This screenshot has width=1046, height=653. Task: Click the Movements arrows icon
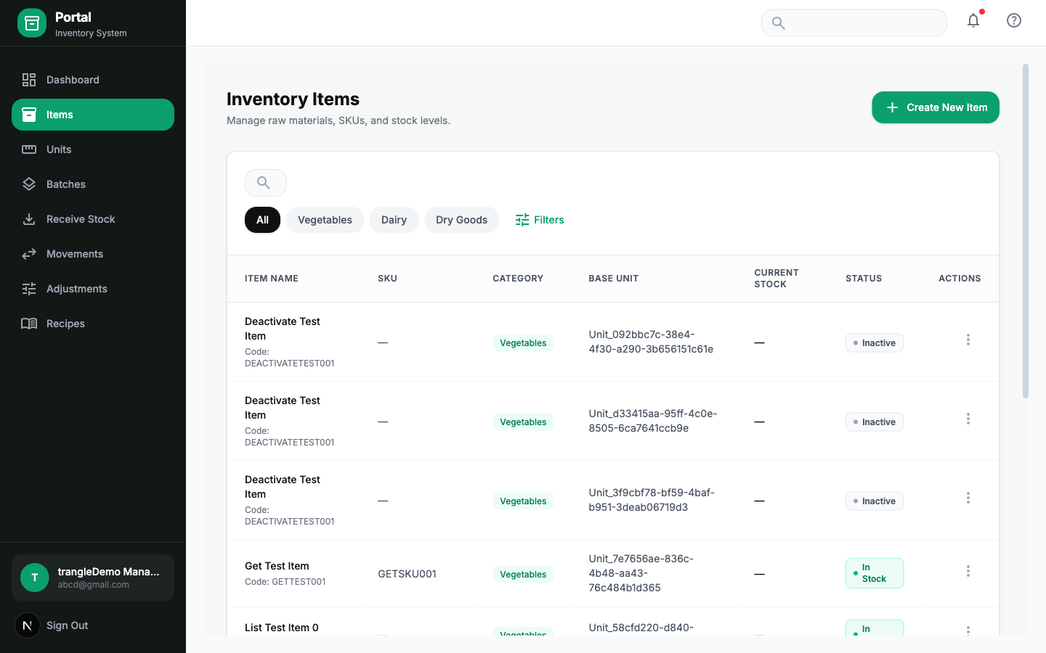point(29,254)
